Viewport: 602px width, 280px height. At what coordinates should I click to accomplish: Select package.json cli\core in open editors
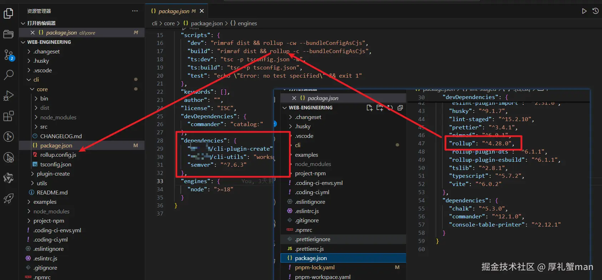pos(82,32)
